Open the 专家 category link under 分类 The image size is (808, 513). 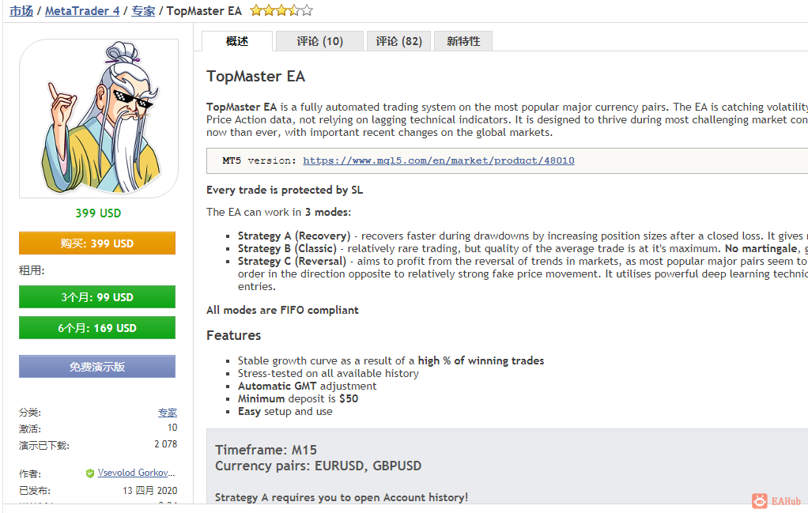(x=168, y=413)
